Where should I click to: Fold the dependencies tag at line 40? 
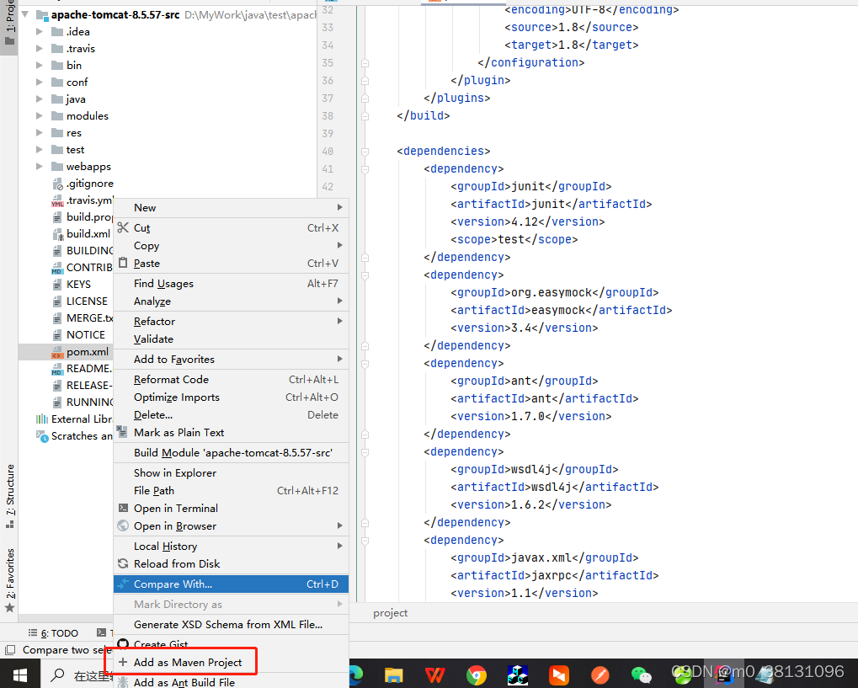[x=365, y=151]
